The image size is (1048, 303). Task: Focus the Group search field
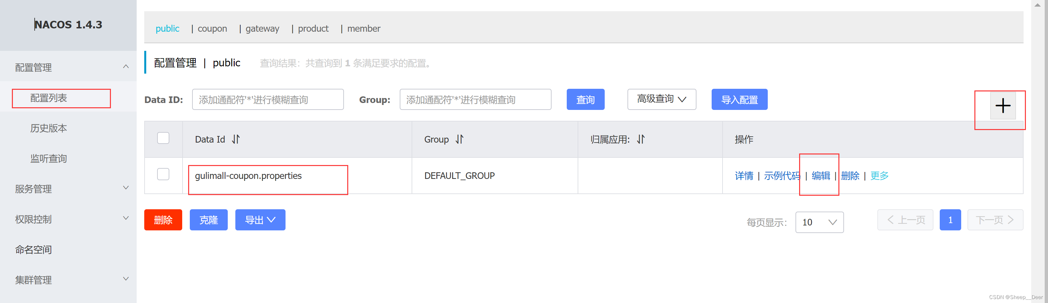pos(476,100)
